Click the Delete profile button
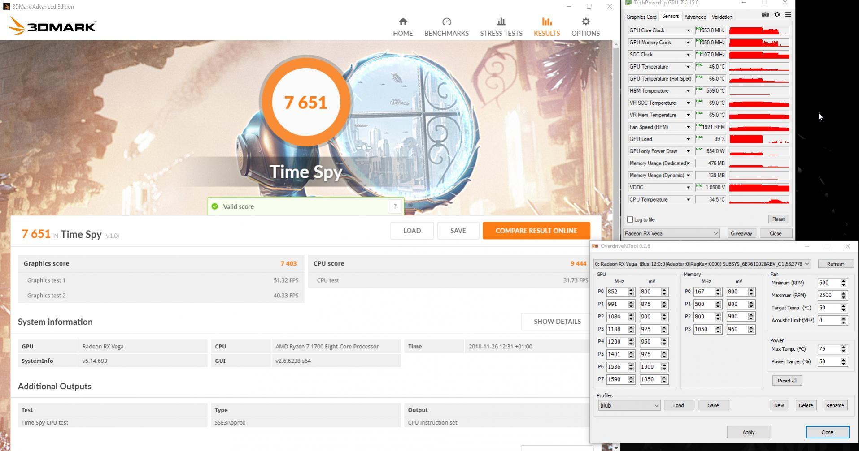 pyautogui.click(x=805, y=405)
